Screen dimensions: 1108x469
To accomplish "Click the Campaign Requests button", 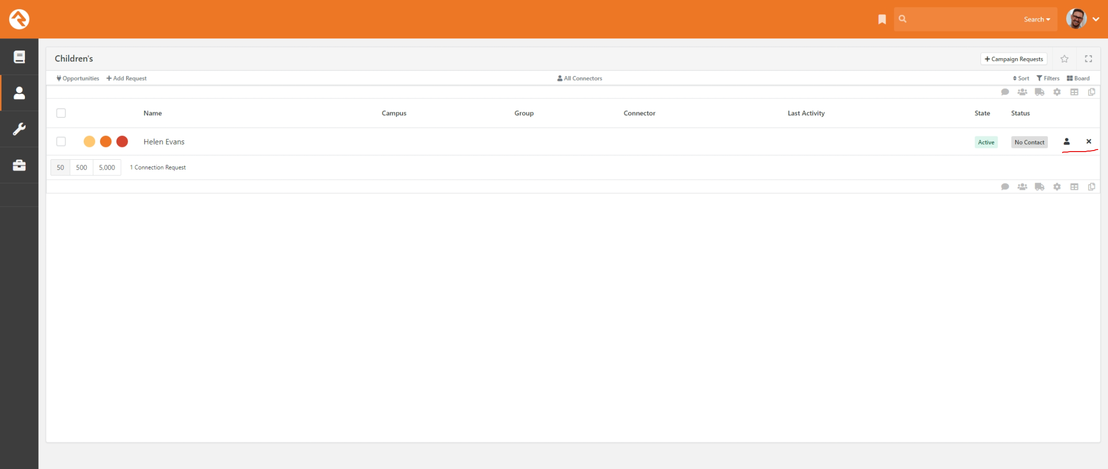I will tap(1014, 59).
